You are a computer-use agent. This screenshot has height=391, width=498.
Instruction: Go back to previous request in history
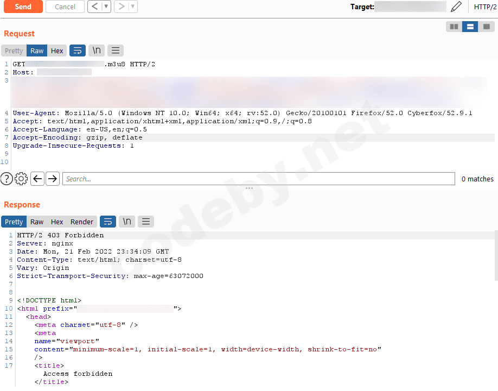click(x=94, y=7)
